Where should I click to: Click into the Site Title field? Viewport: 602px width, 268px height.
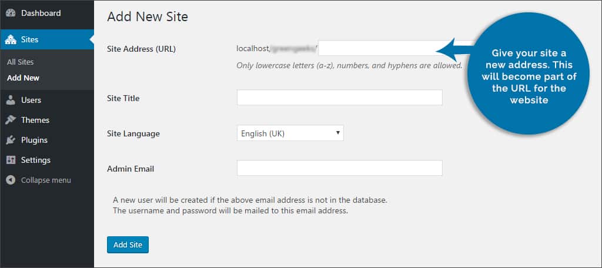(339, 98)
